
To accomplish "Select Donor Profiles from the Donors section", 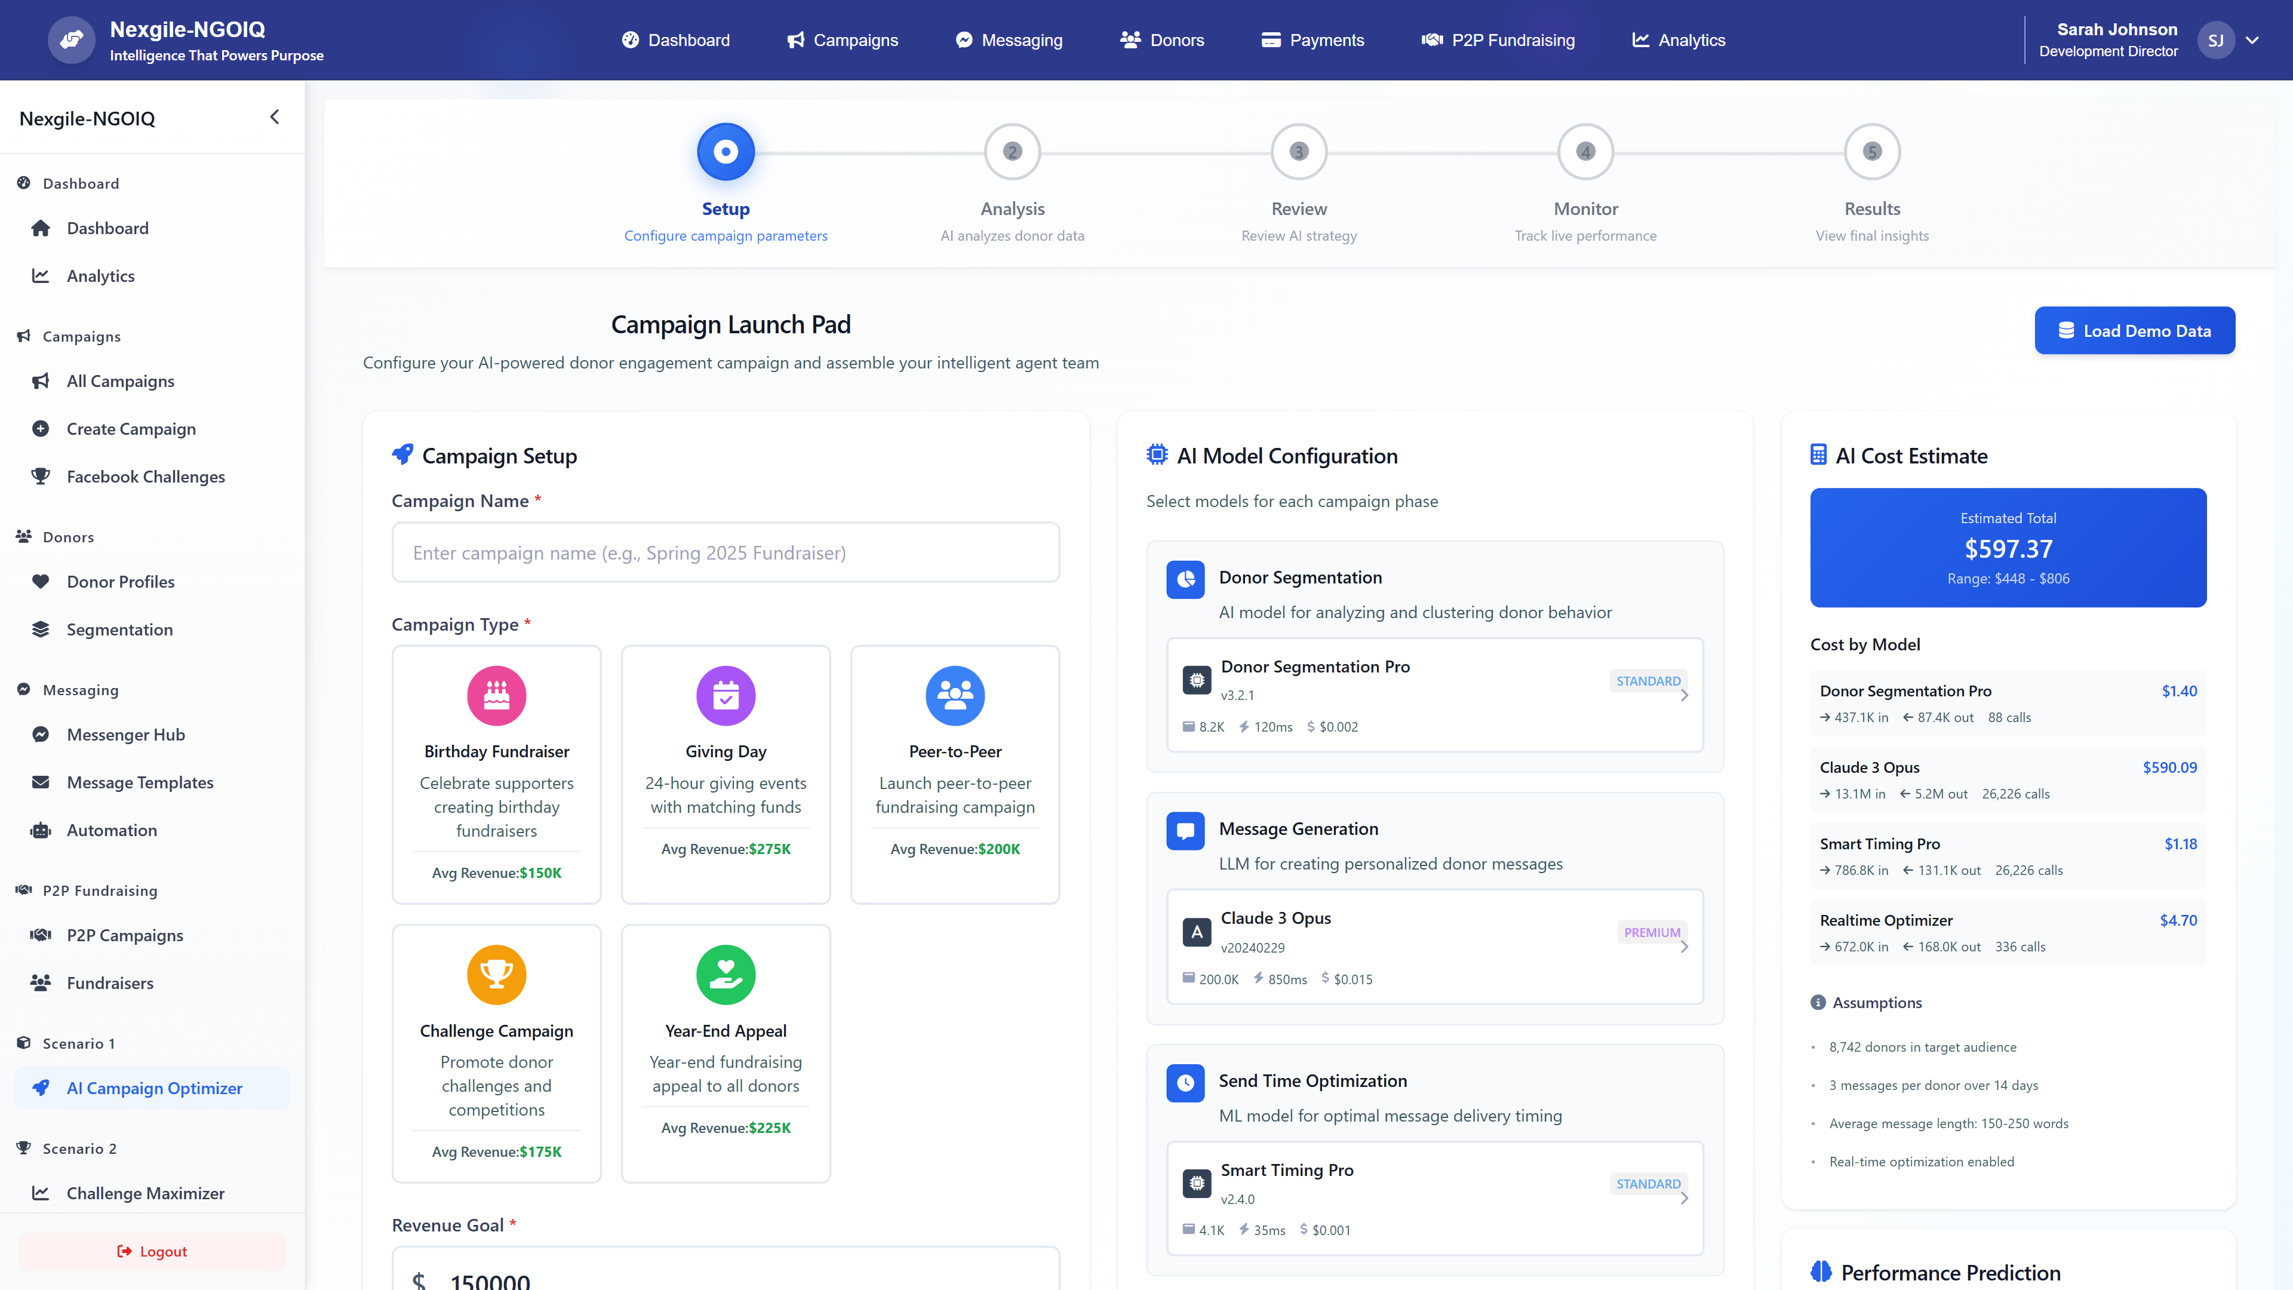I will (121, 581).
